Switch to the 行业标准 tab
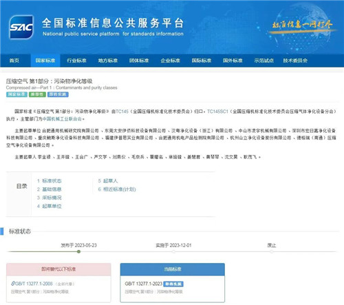This screenshot has width=344, height=305. 76,61
